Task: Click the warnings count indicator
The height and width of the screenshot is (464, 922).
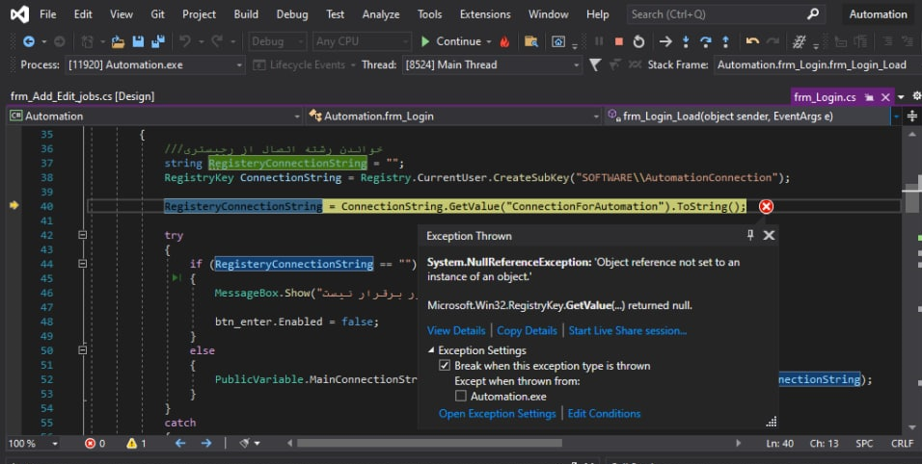Action: click(136, 444)
